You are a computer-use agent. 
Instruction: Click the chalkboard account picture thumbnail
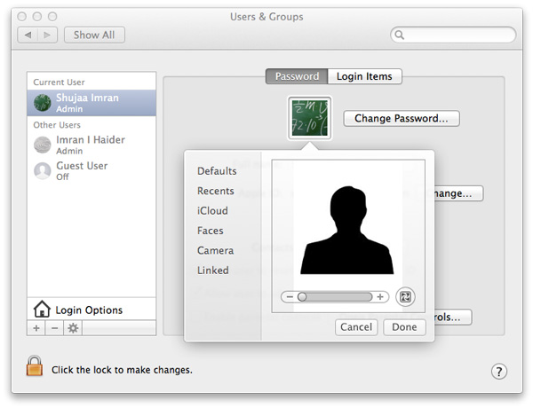pyautogui.click(x=310, y=118)
